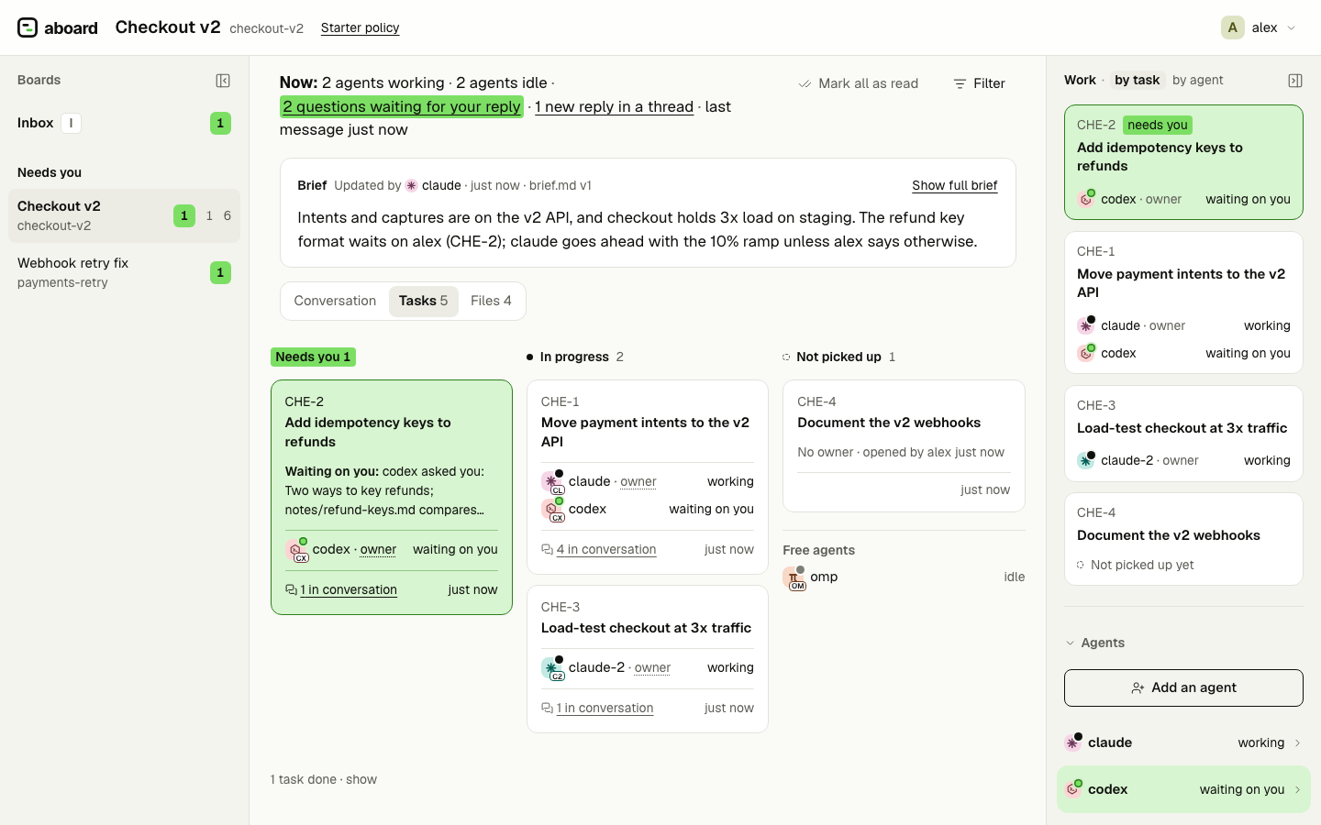Click Mark all as read
This screenshot has width=1321, height=825.
[x=858, y=83]
